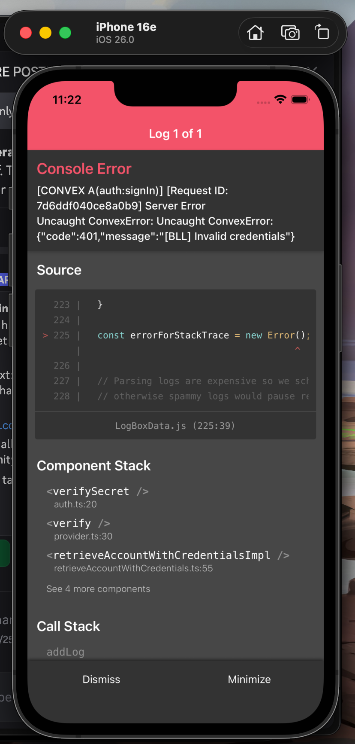355x744 pixels.
Task: Rotate the device with the rotate icon
Action: (322, 33)
